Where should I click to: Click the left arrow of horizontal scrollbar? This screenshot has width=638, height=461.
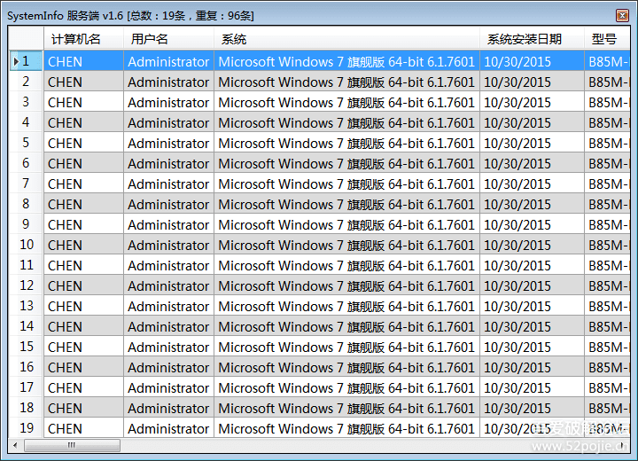pos(15,445)
